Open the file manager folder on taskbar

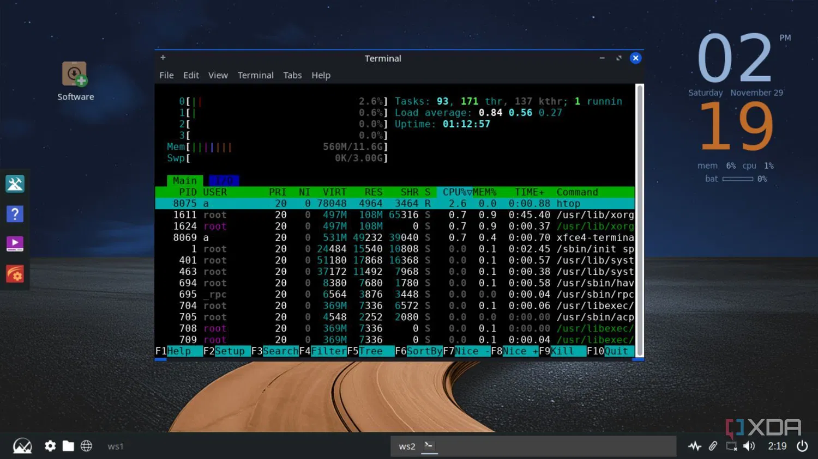[x=68, y=446]
